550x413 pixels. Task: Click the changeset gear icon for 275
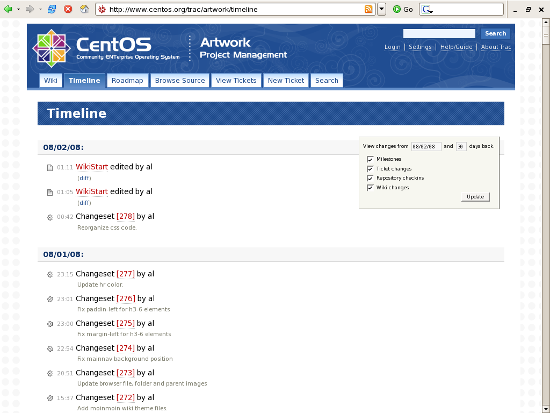pos(50,324)
